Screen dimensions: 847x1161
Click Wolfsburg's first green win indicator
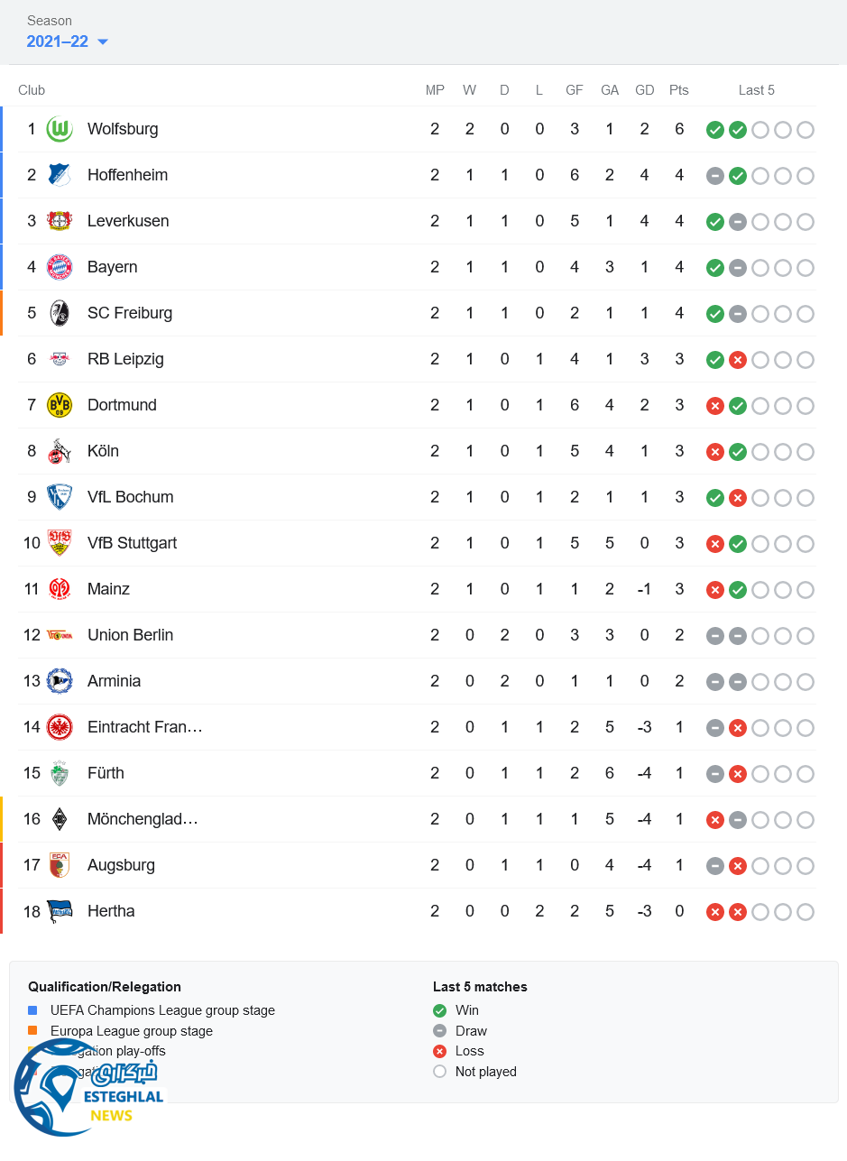pyautogui.click(x=715, y=130)
